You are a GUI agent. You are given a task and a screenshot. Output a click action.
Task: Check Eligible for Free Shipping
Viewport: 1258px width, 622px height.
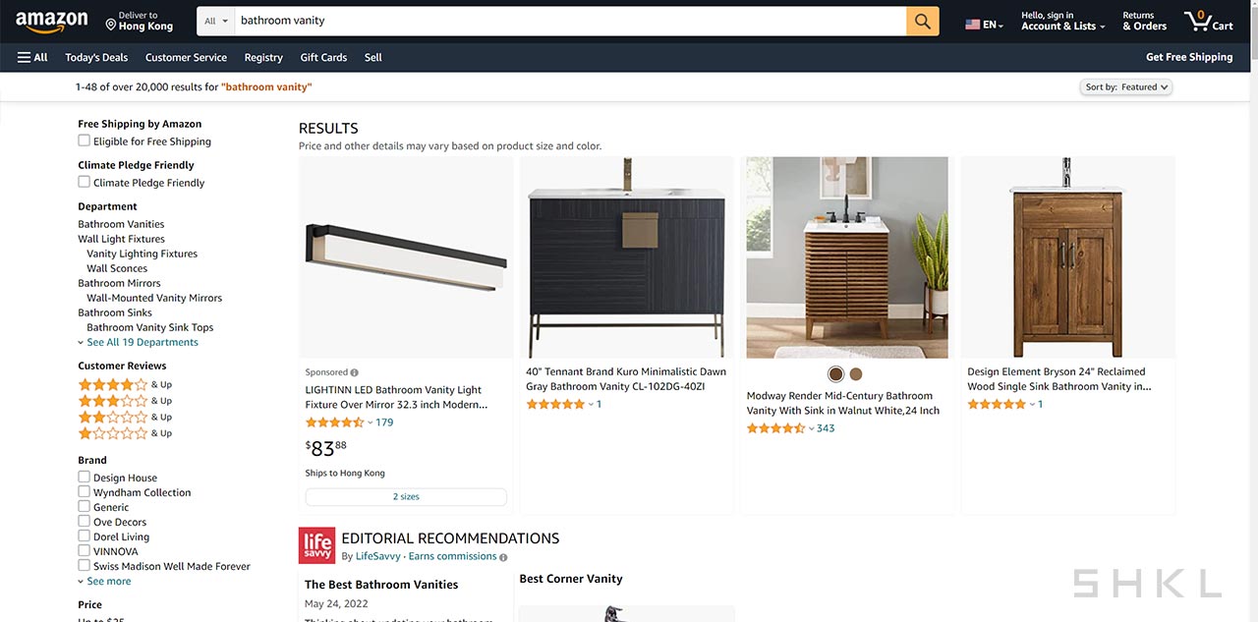(x=85, y=141)
